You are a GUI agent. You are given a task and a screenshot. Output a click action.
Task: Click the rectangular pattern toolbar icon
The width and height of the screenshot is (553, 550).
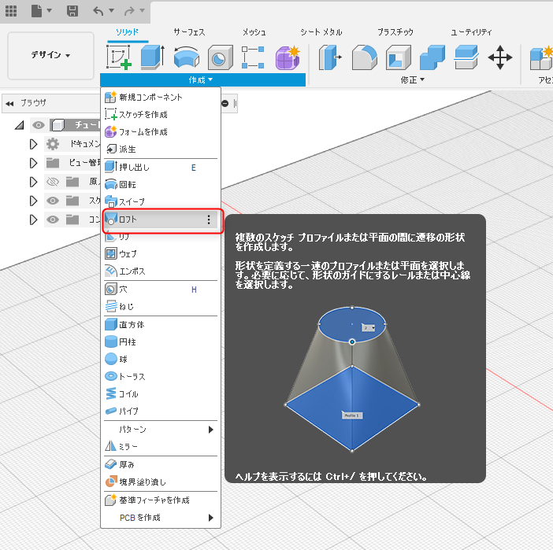253,57
